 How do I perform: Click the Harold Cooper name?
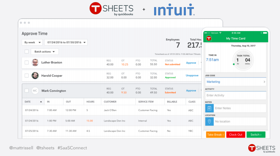pos(52,76)
